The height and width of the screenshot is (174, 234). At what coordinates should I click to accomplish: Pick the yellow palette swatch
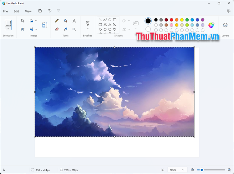coord(182,20)
